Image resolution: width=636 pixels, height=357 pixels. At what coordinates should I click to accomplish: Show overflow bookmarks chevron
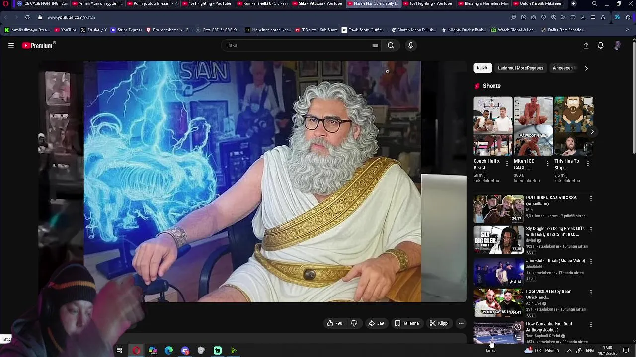coord(627,30)
